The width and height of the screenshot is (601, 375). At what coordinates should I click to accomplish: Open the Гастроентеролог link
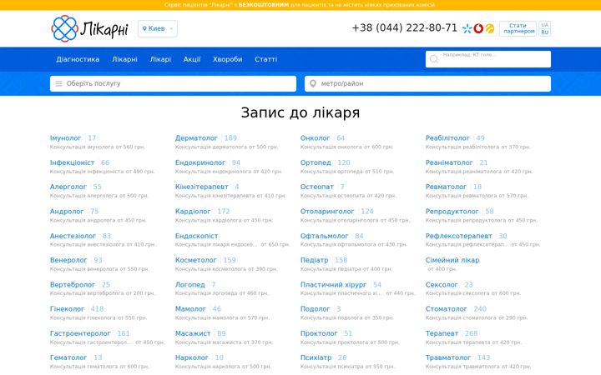tap(80, 333)
